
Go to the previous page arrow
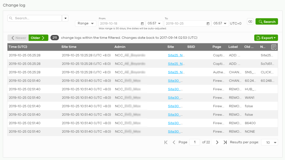pos(174,142)
